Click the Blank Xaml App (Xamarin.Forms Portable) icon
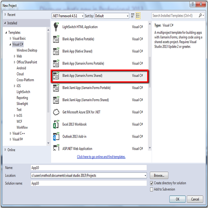Screen dimensions: 208x208 click(x=56, y=88)
